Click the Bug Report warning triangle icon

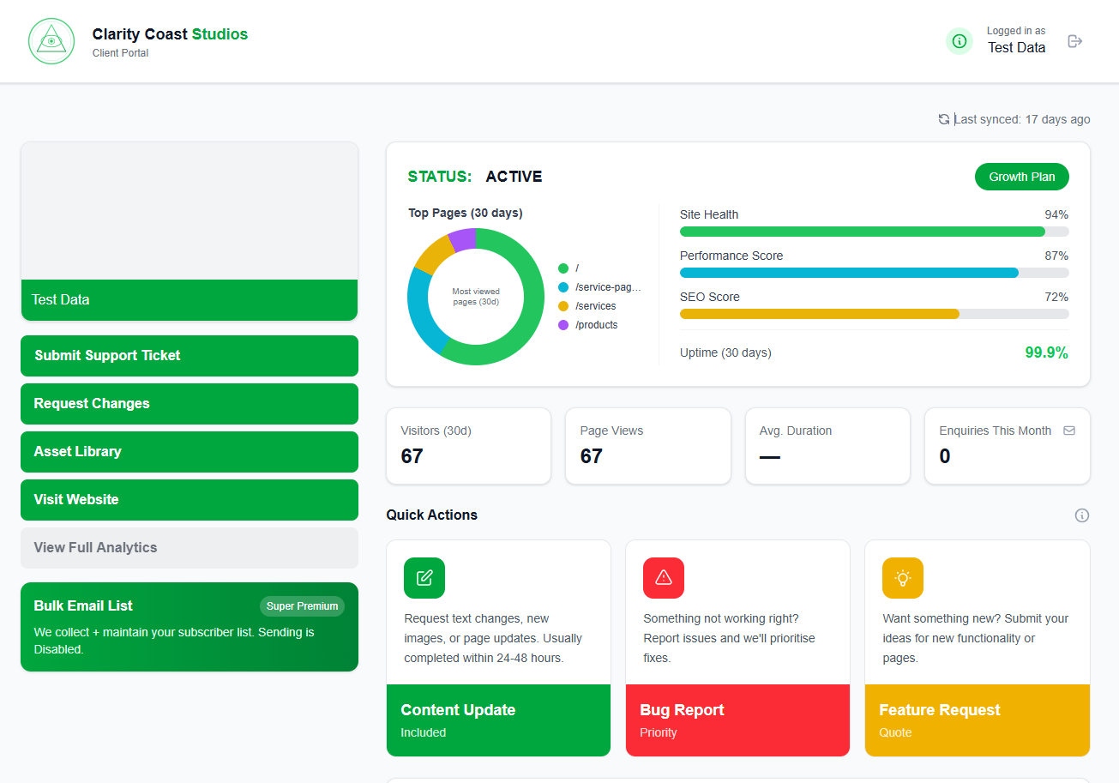pos(663,577)
